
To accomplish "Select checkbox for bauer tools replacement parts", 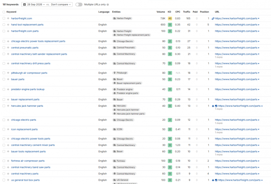I will [x=4, y=152].
